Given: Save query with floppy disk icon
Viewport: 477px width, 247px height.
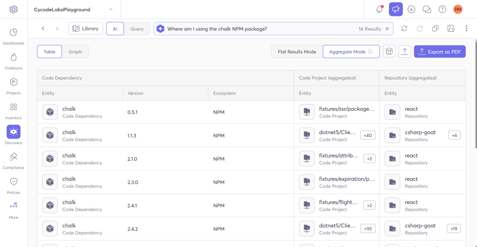Looking at the screenshot, I should [x=451, y=28].
